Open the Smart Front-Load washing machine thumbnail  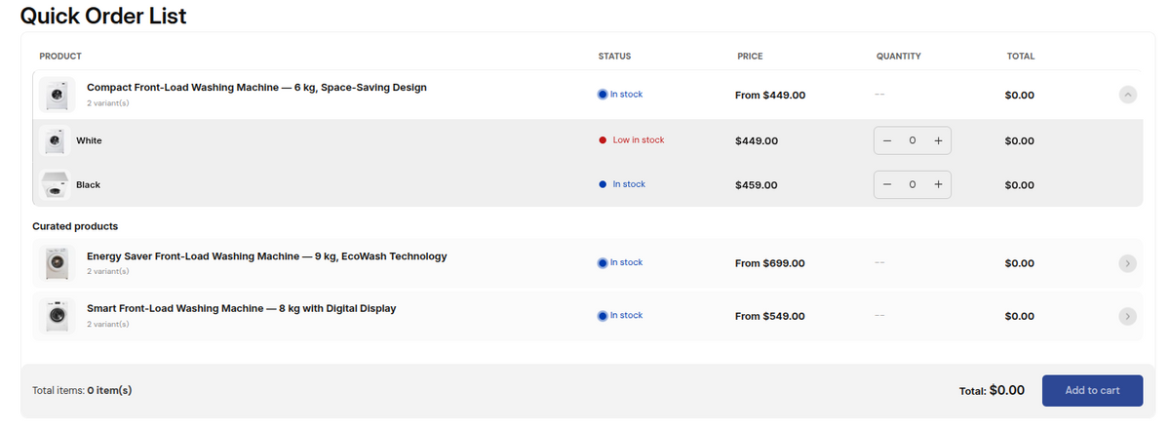pos(57,316)
